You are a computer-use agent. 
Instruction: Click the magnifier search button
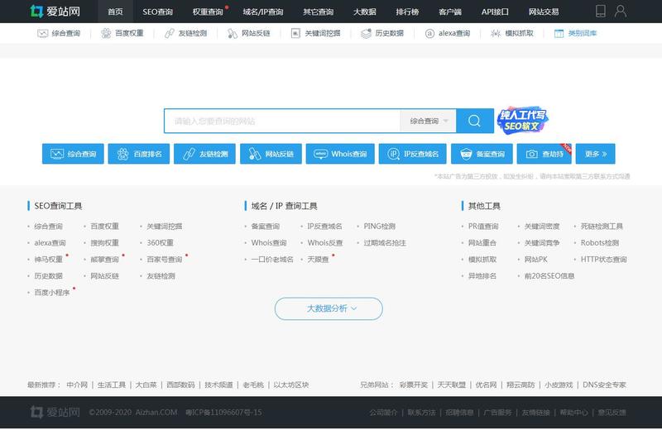pos(475,121)
